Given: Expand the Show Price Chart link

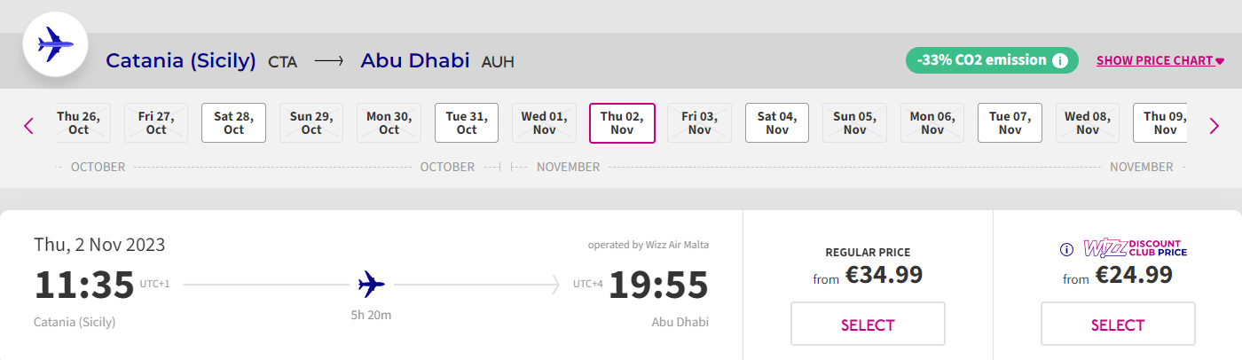Looking at the screenshot, I should [1160, 61].
